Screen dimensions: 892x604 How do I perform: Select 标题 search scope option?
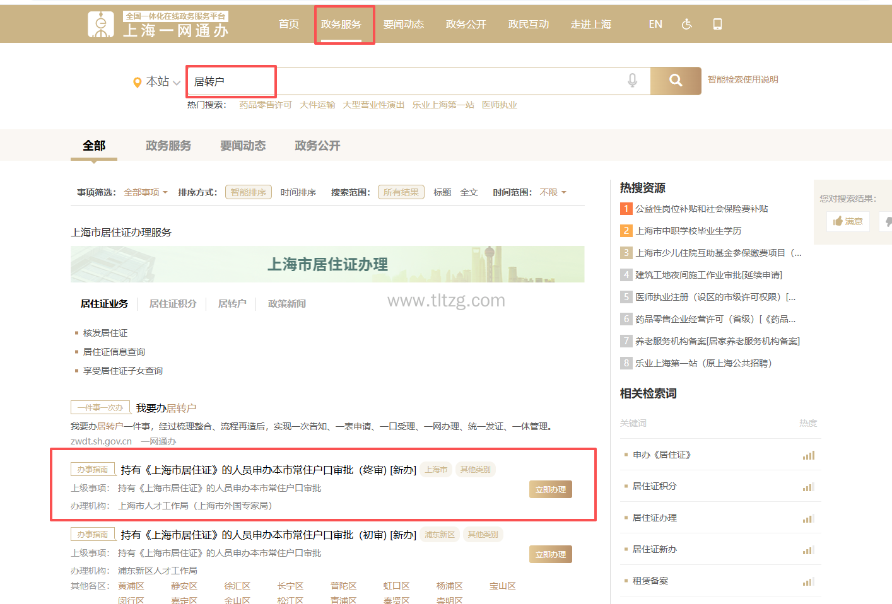pyautogui.click(x=442, y=192)
